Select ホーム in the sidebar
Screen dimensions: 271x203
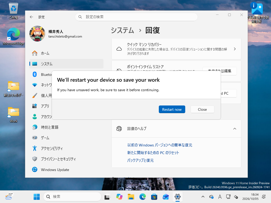66,53
